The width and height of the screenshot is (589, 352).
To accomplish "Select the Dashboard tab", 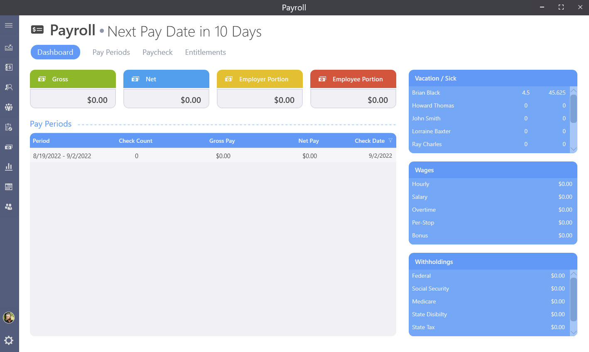I will click(55, 52).
